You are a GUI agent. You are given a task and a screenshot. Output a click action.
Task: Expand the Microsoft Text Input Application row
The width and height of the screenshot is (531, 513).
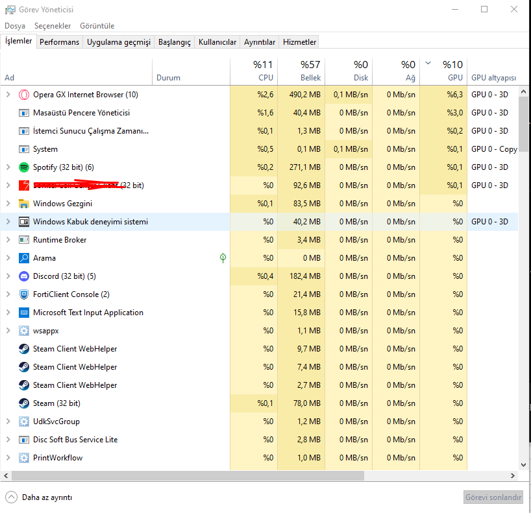(x=8, y=313)
